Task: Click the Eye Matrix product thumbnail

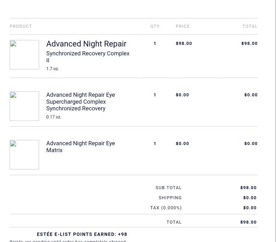Action: 24,155
